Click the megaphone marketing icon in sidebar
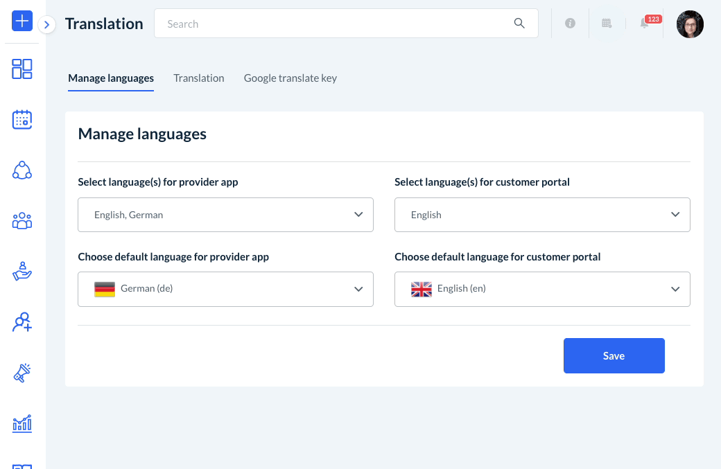 (x=22, y=373)
